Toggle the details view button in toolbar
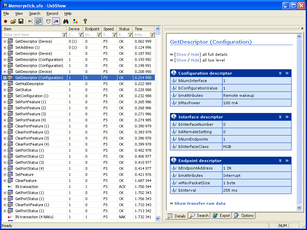Image resolution: width=307 pixels, height=230 pixels. tap(38, 21)
